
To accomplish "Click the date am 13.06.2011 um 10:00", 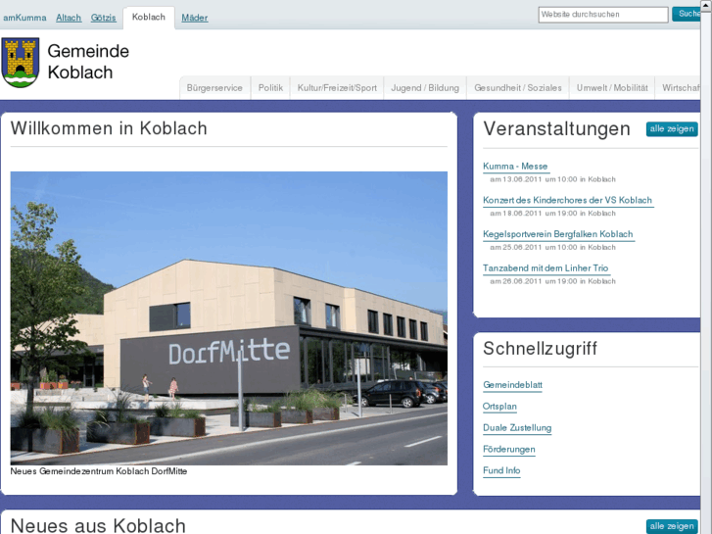I will point(533,179).
